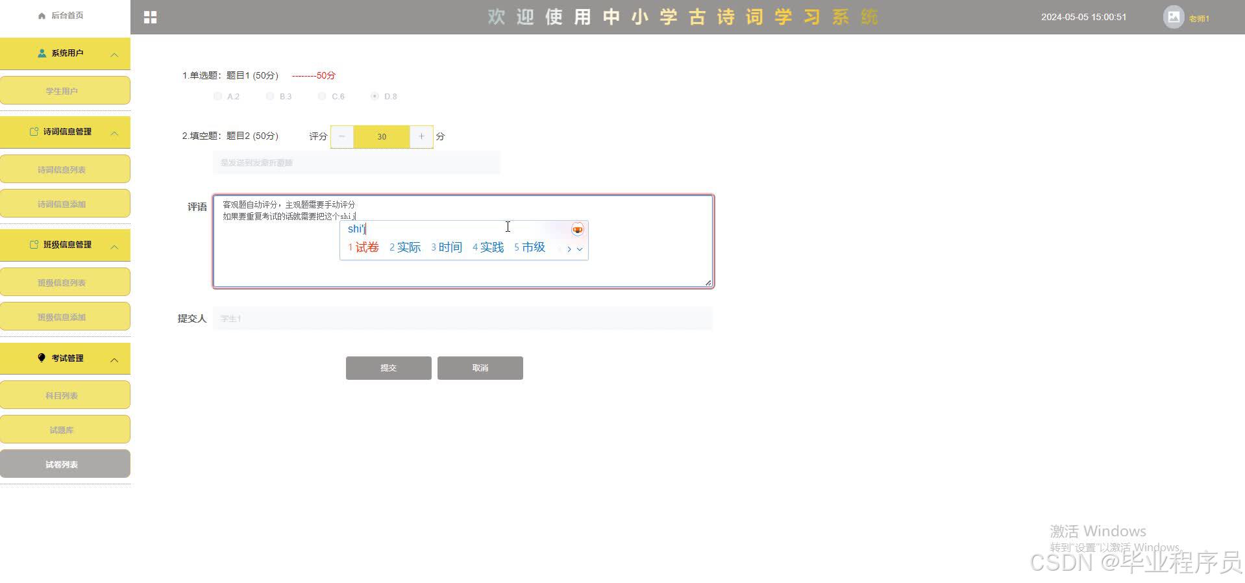1245x583 pixels.
Task: Click the score input showing 30
Action: tap(382, 136)
